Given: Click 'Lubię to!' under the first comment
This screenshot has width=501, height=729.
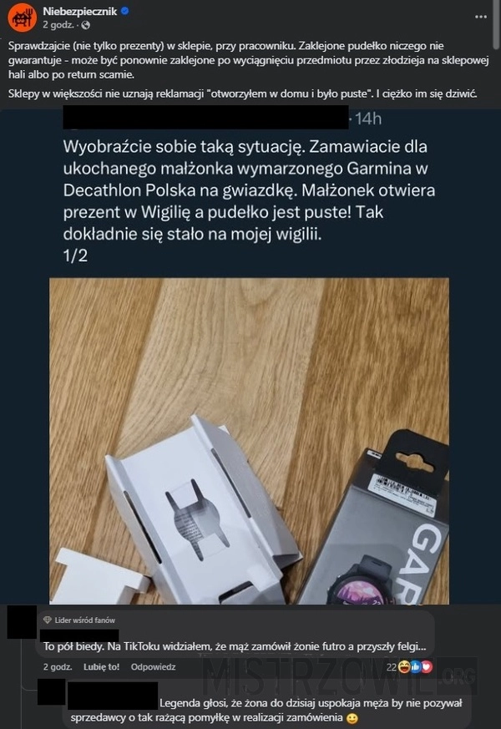Looking at the screenshot, I should [101, 666].
